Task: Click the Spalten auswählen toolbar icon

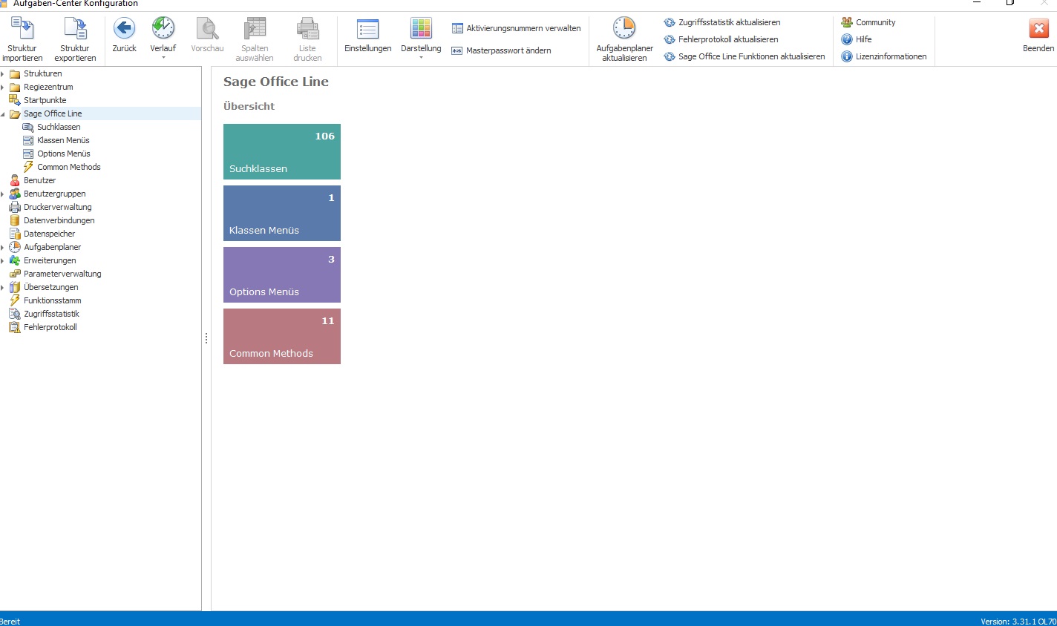Action: click(255, 29)
